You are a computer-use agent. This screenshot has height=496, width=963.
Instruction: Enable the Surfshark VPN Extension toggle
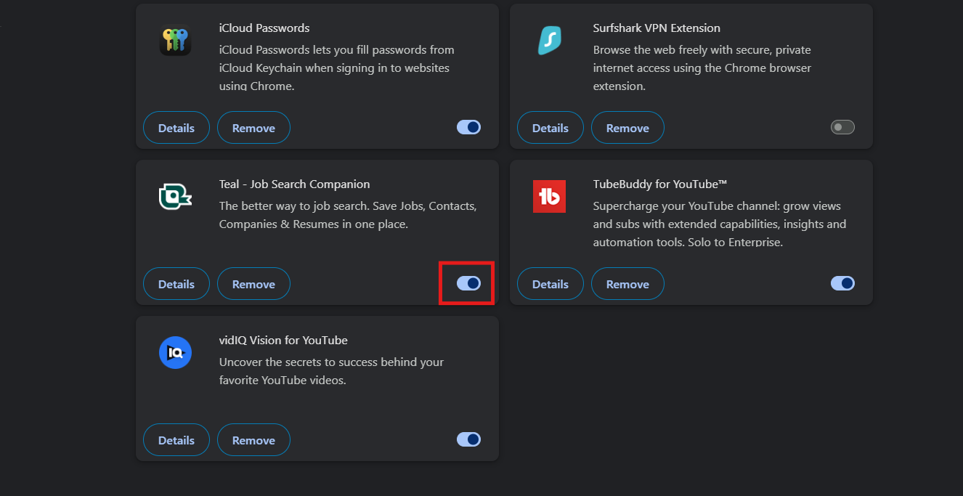click(842, 127)
